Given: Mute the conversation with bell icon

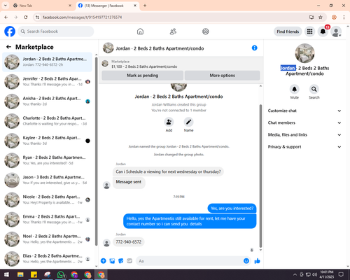Looking at the screenshot, I should 295,89.
